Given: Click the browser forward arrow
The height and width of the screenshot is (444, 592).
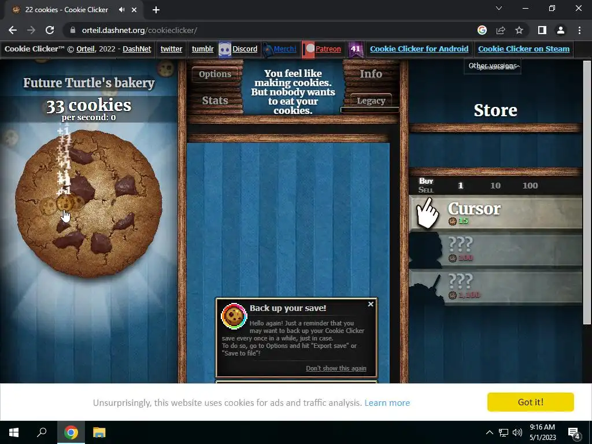Looking at the screenshot, I should click(31, 30).
